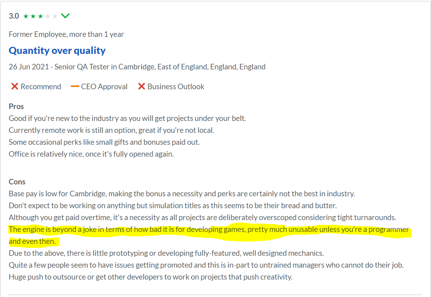Expand the green rating breakdown chevron
The height and width of the screenshot is (297, 431).
[65, 16]
